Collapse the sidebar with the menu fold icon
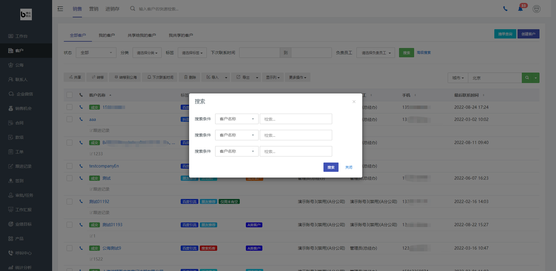 point(60,9)
